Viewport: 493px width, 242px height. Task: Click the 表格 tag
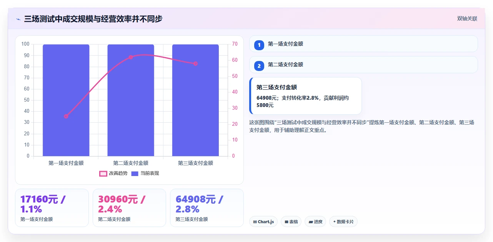click(x=291, y=222)
